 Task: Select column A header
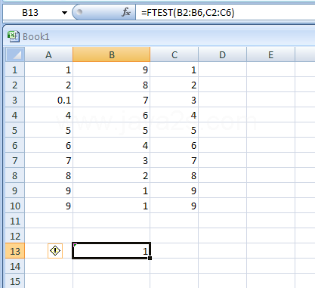click(48, 54)
